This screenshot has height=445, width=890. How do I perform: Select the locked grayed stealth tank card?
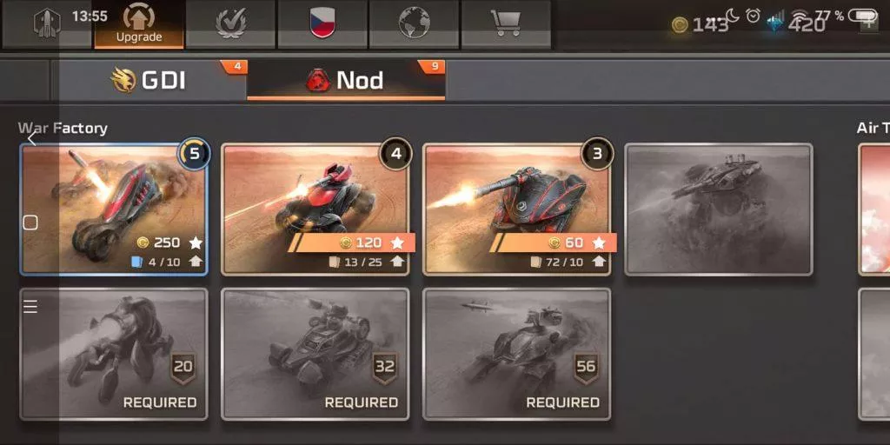(719, 209)
